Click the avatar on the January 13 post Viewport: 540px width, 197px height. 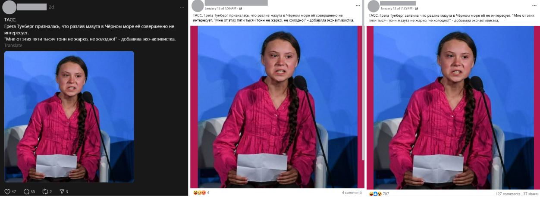(197, 6)
